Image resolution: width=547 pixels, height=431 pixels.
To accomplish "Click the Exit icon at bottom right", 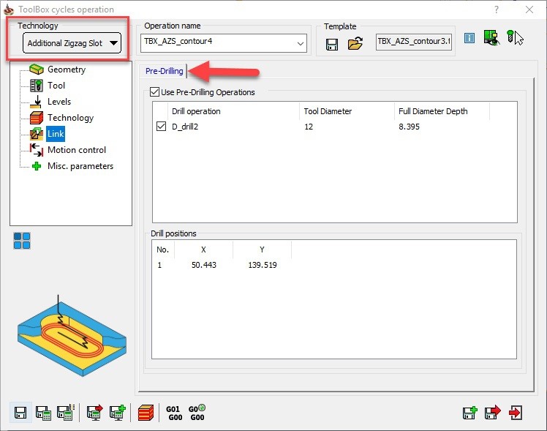I will click(516, 413).
